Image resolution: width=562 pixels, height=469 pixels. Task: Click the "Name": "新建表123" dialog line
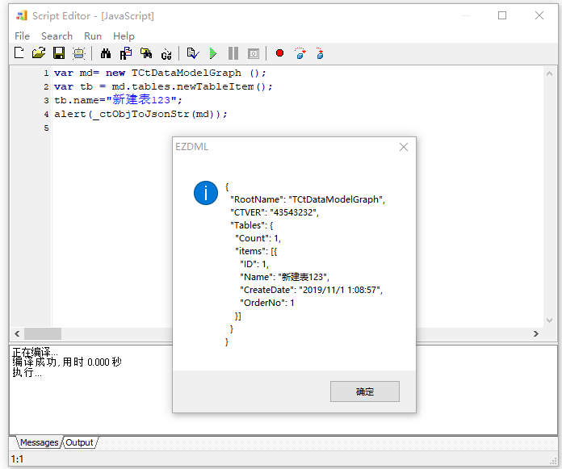(284, 277)
